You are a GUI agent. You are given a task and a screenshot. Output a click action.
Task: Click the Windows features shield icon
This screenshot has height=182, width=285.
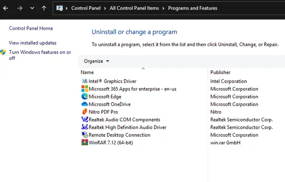[3, 52]
